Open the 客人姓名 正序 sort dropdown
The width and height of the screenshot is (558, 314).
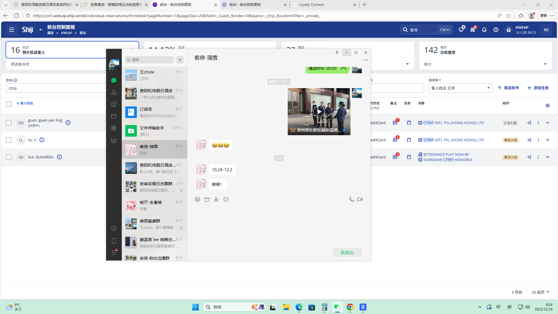460,88
